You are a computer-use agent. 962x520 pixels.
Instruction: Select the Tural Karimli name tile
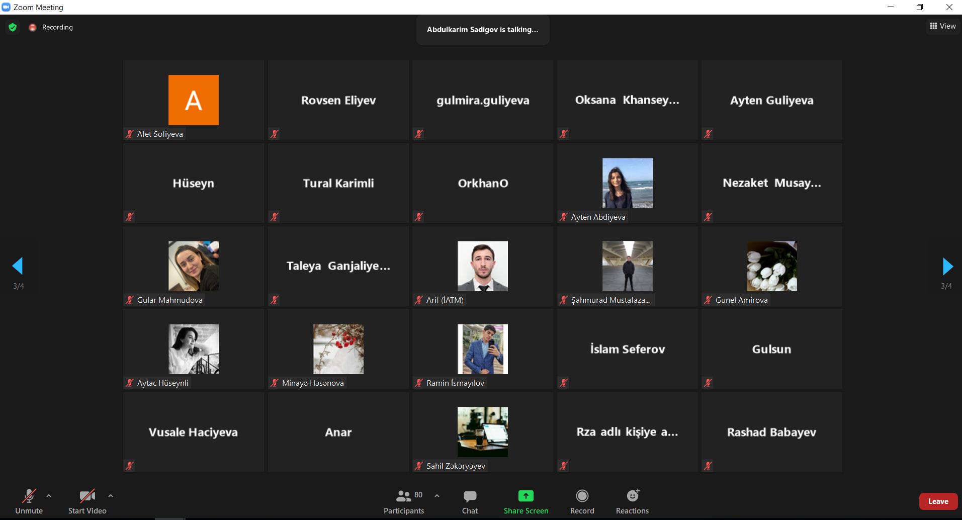coord(338,183)
